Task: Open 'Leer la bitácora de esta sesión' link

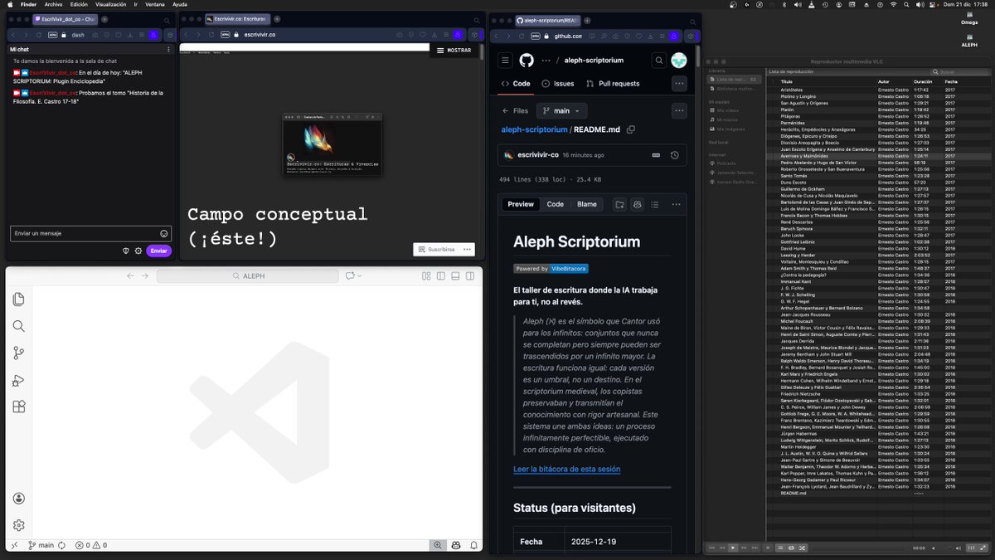Action: pyautogui.click(x=566, y=469)
